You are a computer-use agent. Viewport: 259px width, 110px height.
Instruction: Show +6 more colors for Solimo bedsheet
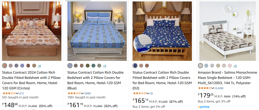[x=235, y=66]
